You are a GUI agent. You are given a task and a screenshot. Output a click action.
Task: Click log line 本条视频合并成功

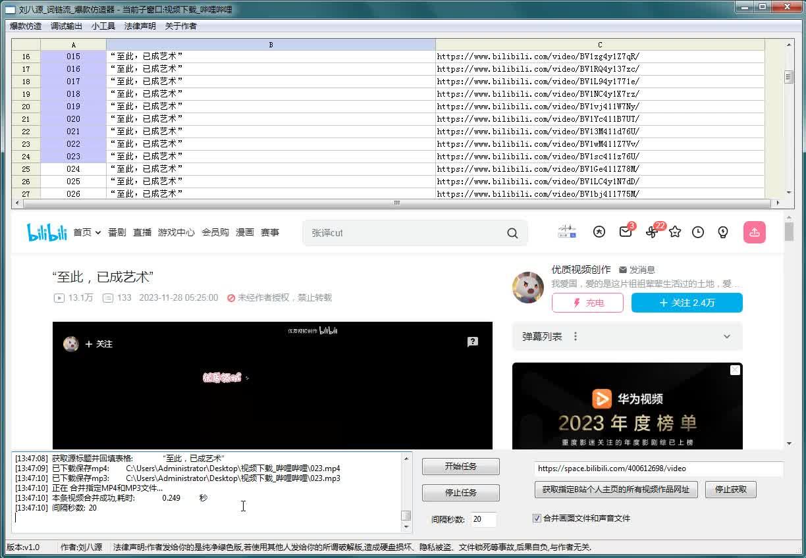[111, 498]
